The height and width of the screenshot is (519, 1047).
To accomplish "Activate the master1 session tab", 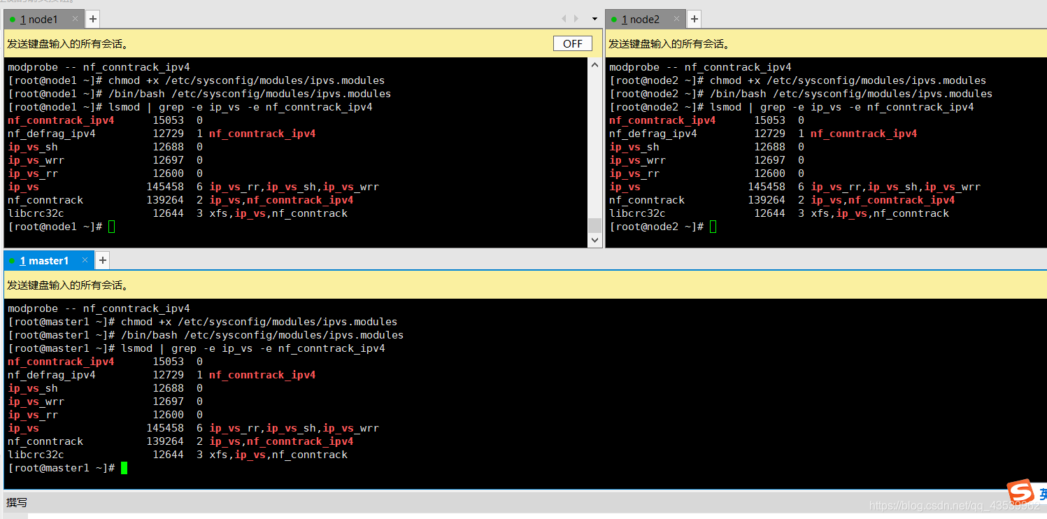I will [48, 260].
